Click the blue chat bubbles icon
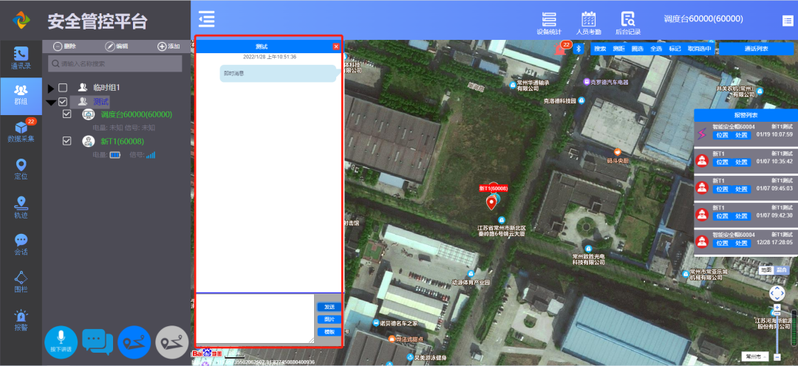Viewport: 798px width, 366px height. [x=98, y=342]
